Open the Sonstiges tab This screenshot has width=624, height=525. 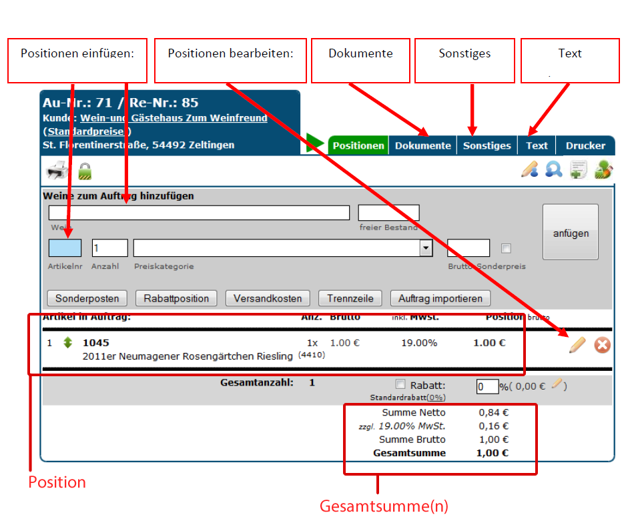pyautogui.click(x=487, y=145)
